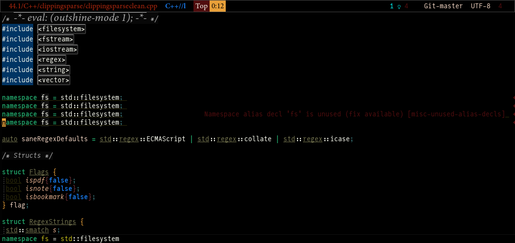The width and height of the screenshot is (515, 243).
Task: Click #include keyword before <vector>
Action: tap(18, 80)
